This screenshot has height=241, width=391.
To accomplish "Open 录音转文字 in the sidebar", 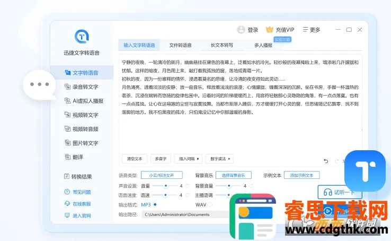I will 85,87.
